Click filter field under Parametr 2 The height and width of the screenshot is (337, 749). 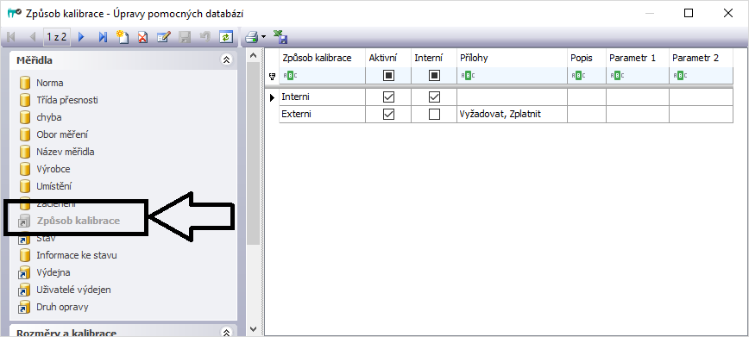[701, 76]
